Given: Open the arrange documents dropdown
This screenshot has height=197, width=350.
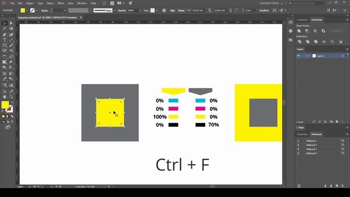Looking at the screenshot, I should pos(121,3).
